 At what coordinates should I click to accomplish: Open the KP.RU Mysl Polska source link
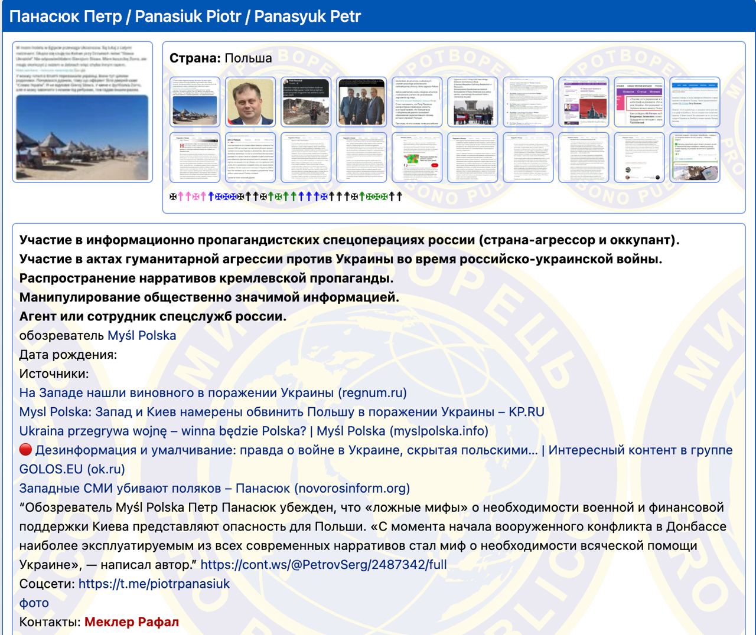[282, 412]
